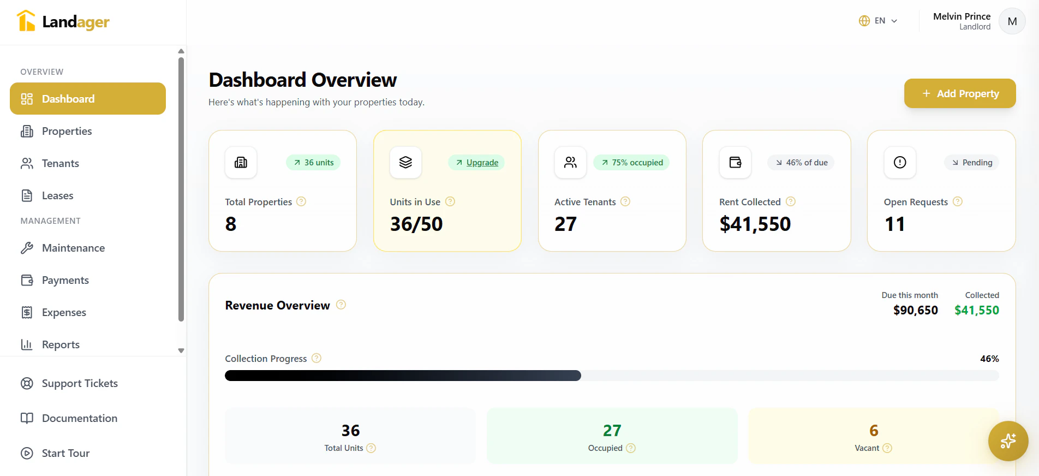Image resolution: width=1039 pixels, height=476 pixels.
Task: Click the floating AI sparkle assistant button
Action: 1008,441
